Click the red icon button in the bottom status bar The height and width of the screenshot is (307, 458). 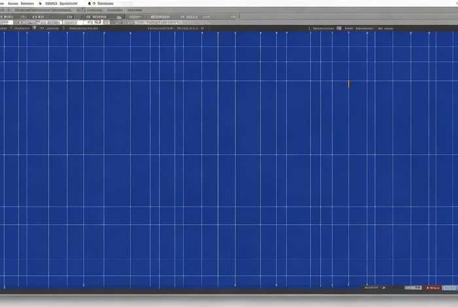(432, 287)
